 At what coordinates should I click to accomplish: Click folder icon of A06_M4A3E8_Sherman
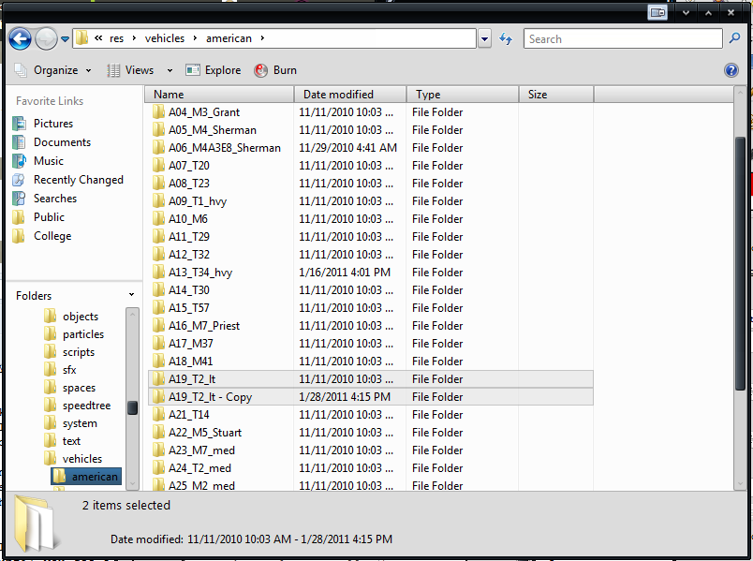(x=158, y=147)
